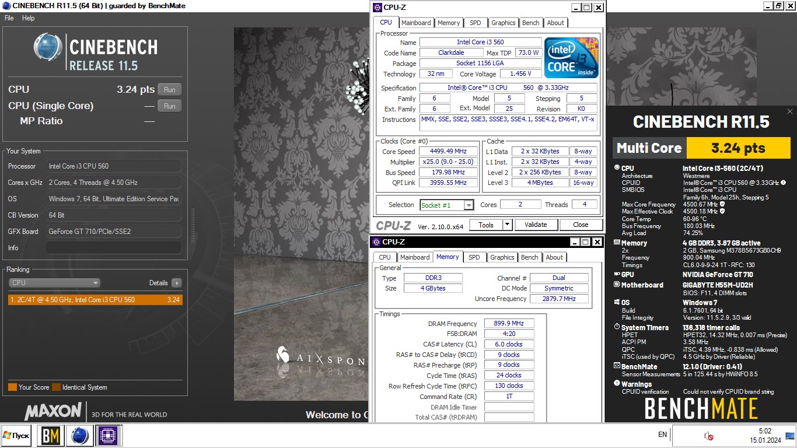The height and width of the screenshot is (448, 797).
Task: Click the Core Voltage value 1.456 V
Action: tap(520, 74)
